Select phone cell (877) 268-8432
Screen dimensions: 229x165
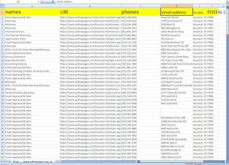tap(140, 35)
